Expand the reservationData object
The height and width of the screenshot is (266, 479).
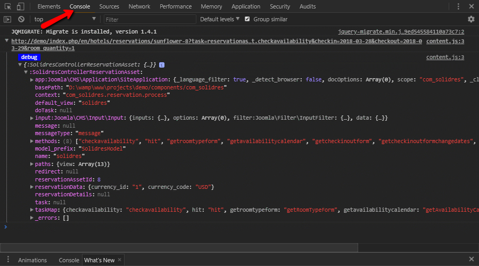[32, 187]
